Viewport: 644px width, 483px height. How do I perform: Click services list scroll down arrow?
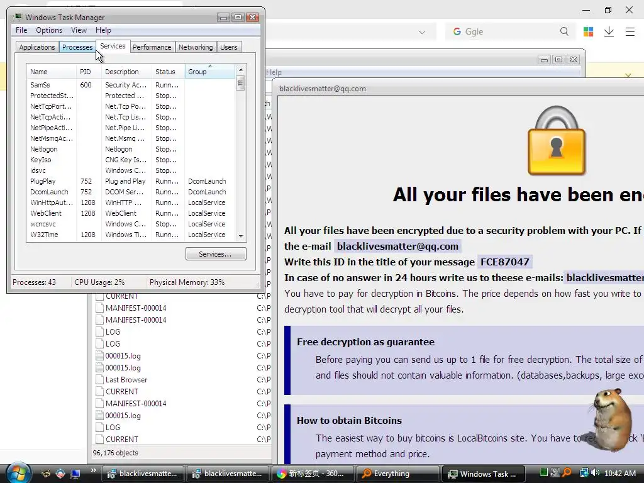coord(241,236)
